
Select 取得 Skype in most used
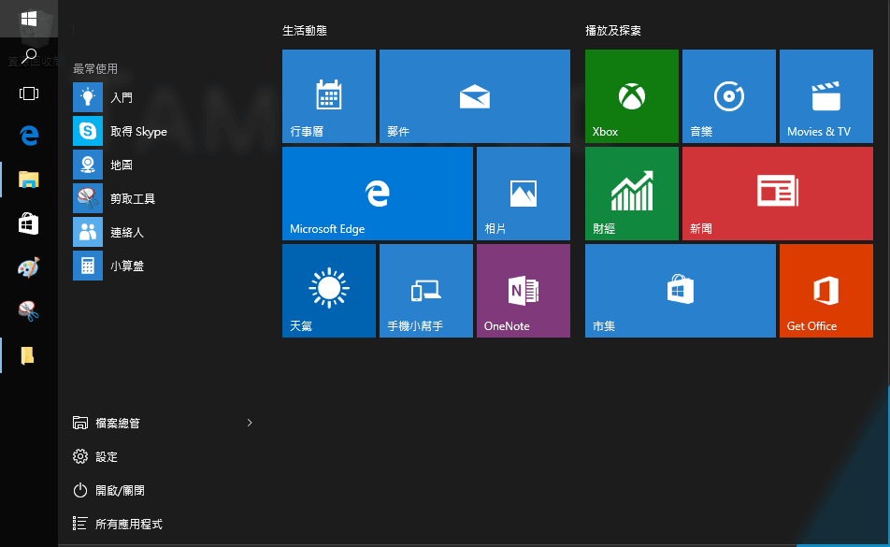[163, 131]
